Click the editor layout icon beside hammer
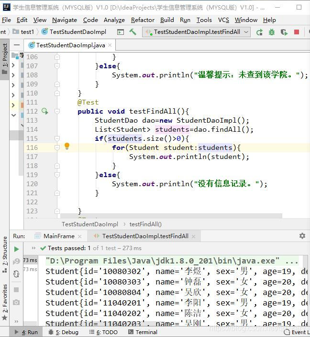The image size is (310, 337). (121, 32)
